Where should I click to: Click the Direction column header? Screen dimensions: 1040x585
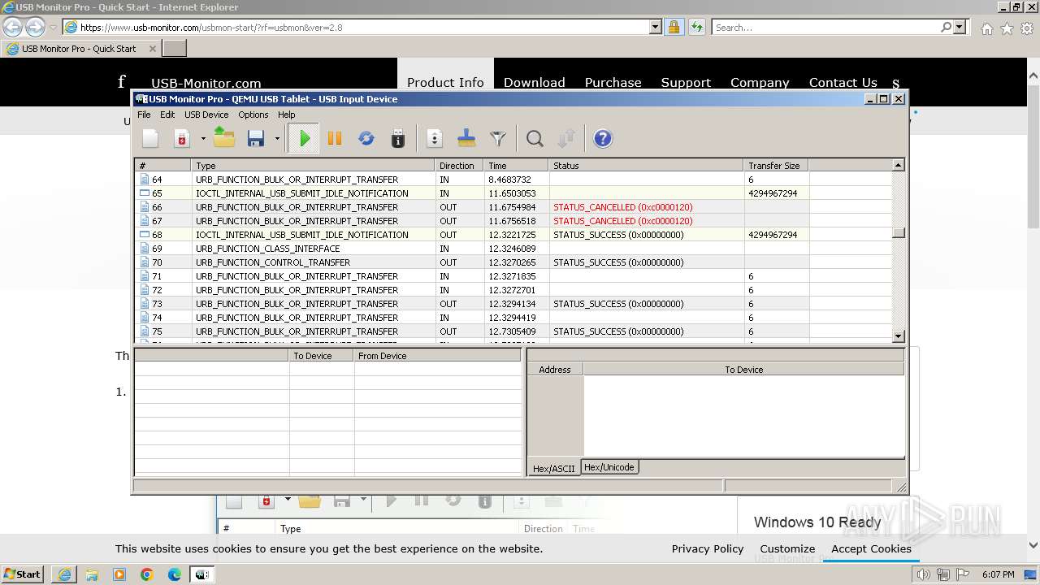pyautogui.click(x=459, y=166)
